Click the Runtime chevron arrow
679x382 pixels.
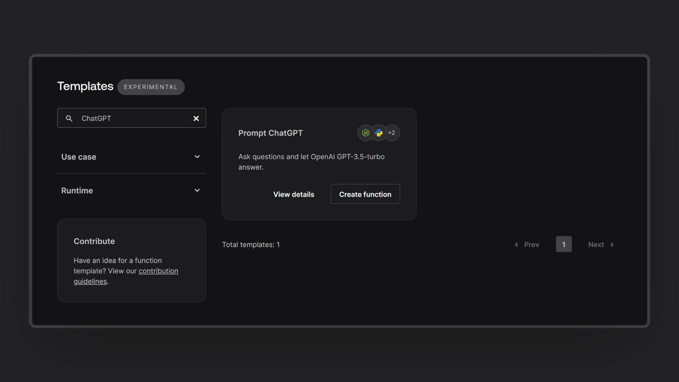(197, 190)
